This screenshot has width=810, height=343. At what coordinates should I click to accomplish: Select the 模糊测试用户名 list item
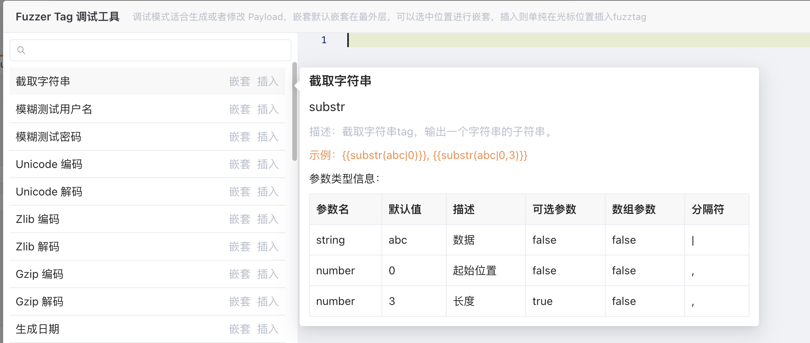click(54, 109)
